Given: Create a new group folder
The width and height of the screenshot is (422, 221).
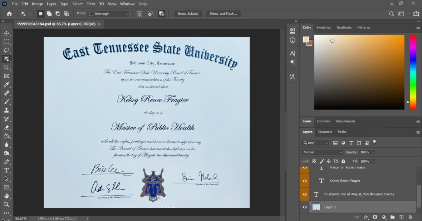Looking at the screenshot, I should coord(392,217).
